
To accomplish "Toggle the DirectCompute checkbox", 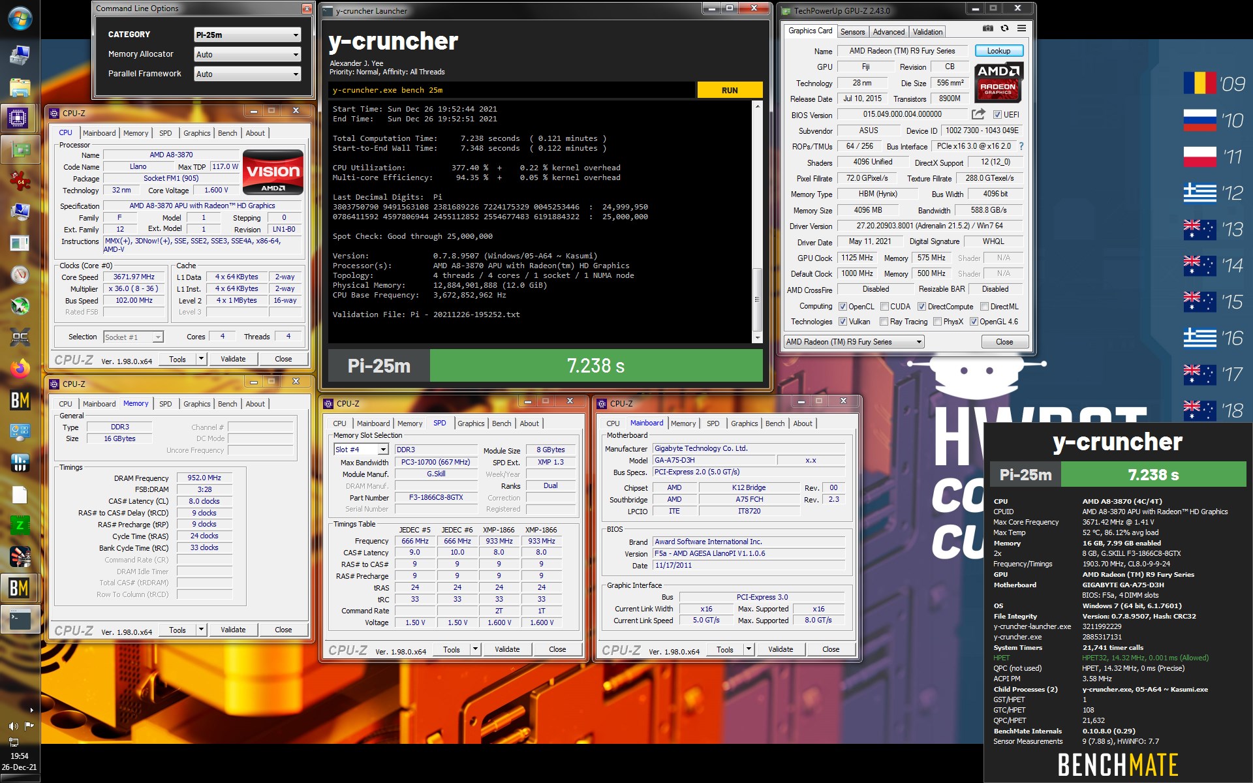I will click(x=921, y=307).
